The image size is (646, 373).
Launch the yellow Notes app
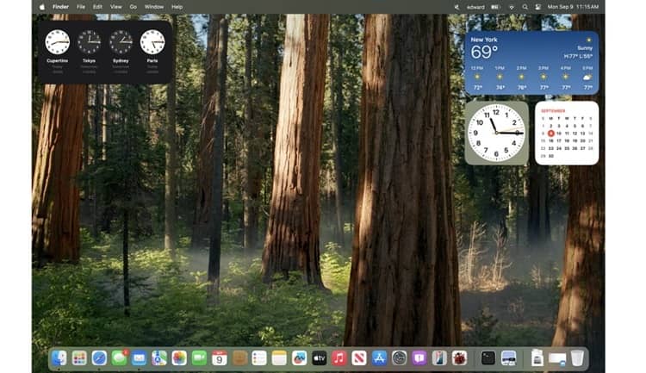click(x=279, y=358)
